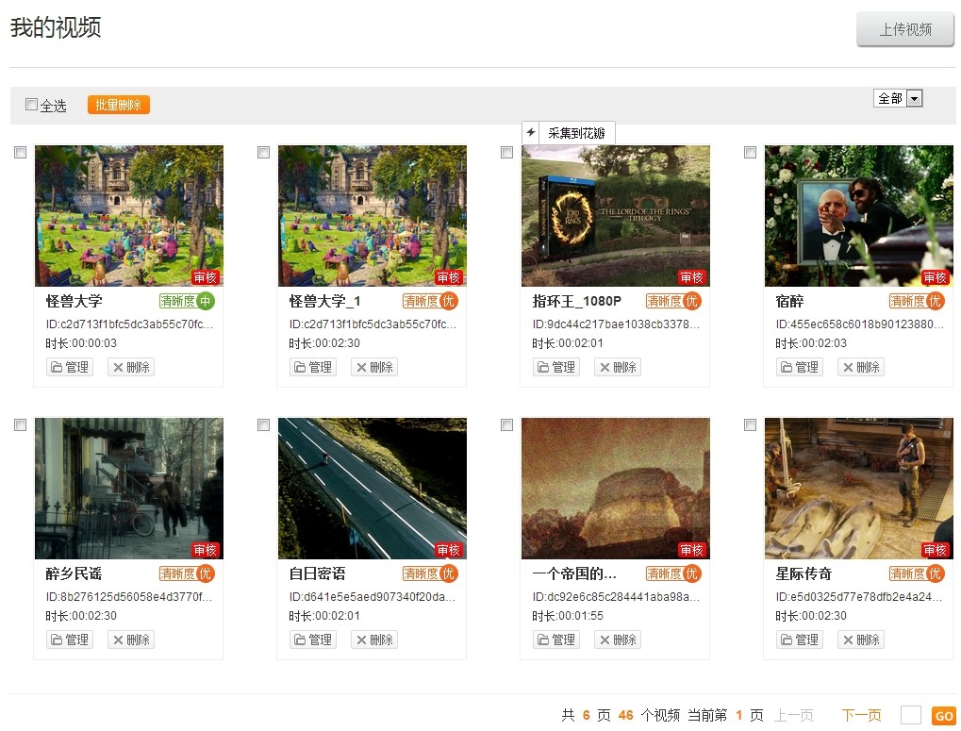
Task: Delete the 指环王_1080P video
Action: 618,367
